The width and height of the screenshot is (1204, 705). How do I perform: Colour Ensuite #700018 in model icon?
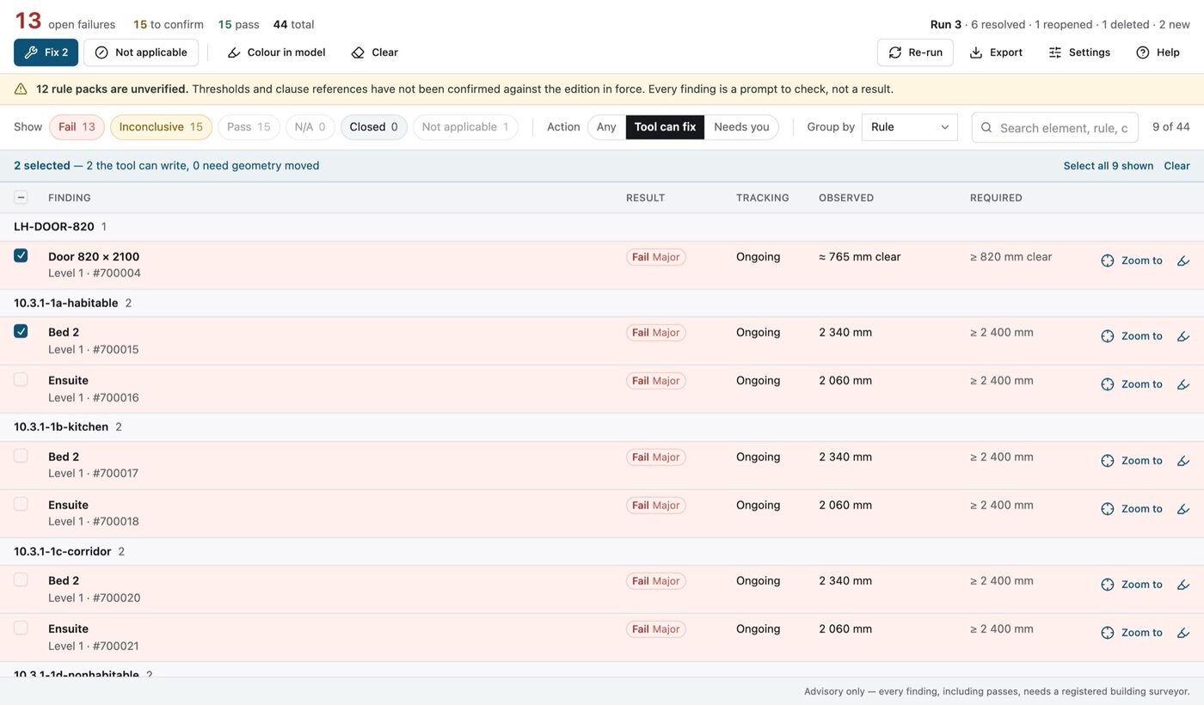[x=1183, y=509]
